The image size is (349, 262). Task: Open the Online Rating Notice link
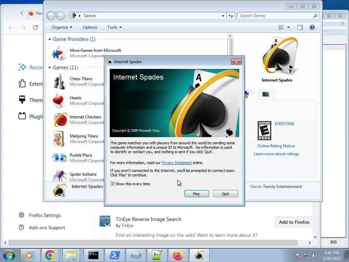276,146
